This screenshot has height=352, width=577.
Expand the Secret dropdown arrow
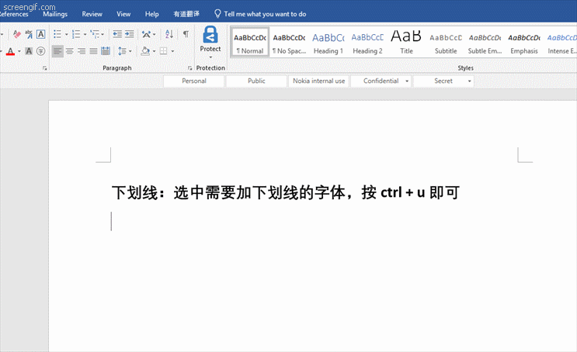pos(470,81)
